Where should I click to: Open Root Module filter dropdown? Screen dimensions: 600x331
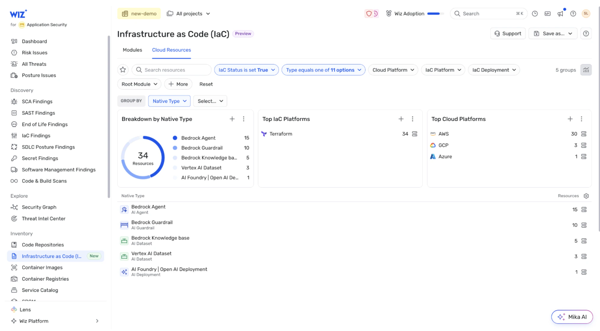[x=139, y=84]
